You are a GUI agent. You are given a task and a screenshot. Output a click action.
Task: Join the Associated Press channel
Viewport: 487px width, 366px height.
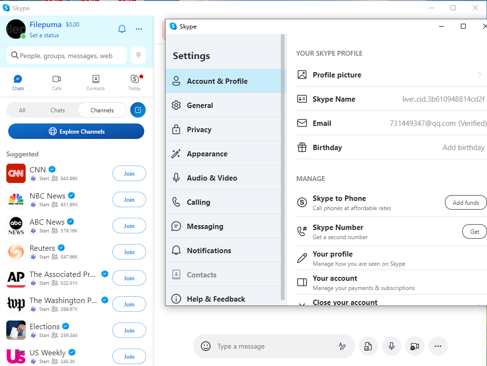[129, 278]
